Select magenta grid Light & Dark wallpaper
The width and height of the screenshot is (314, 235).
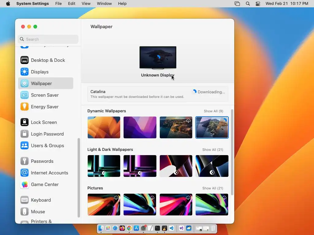tap(140, 166)
